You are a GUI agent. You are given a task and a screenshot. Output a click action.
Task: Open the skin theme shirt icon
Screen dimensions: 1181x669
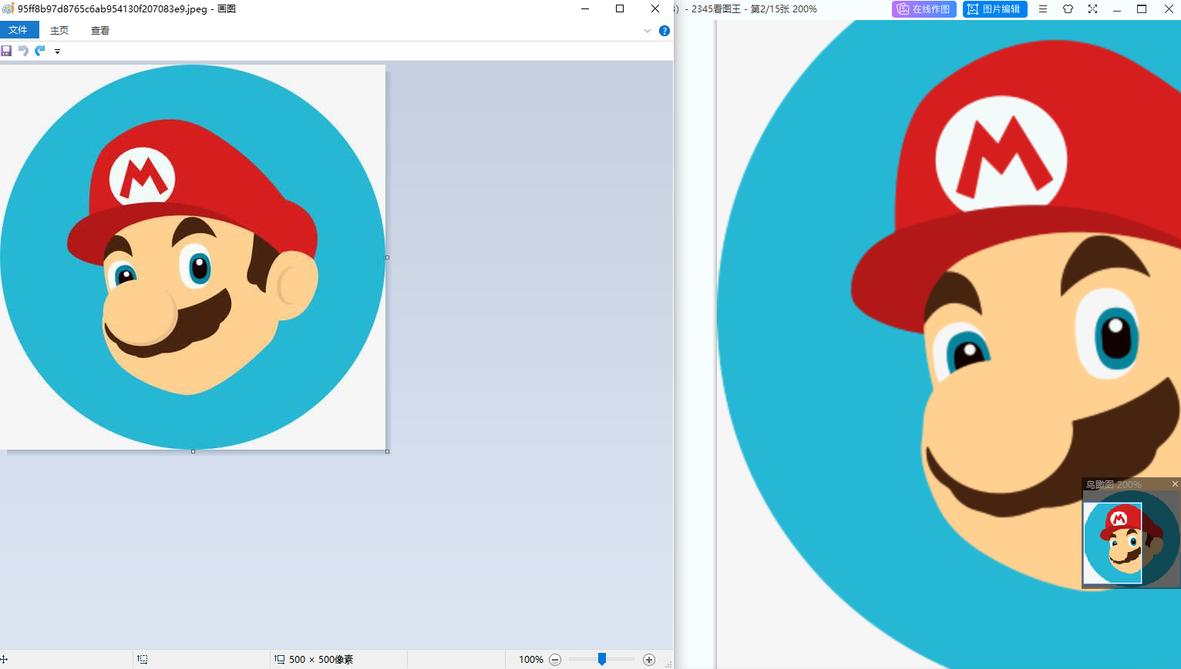coord(1068,9)
